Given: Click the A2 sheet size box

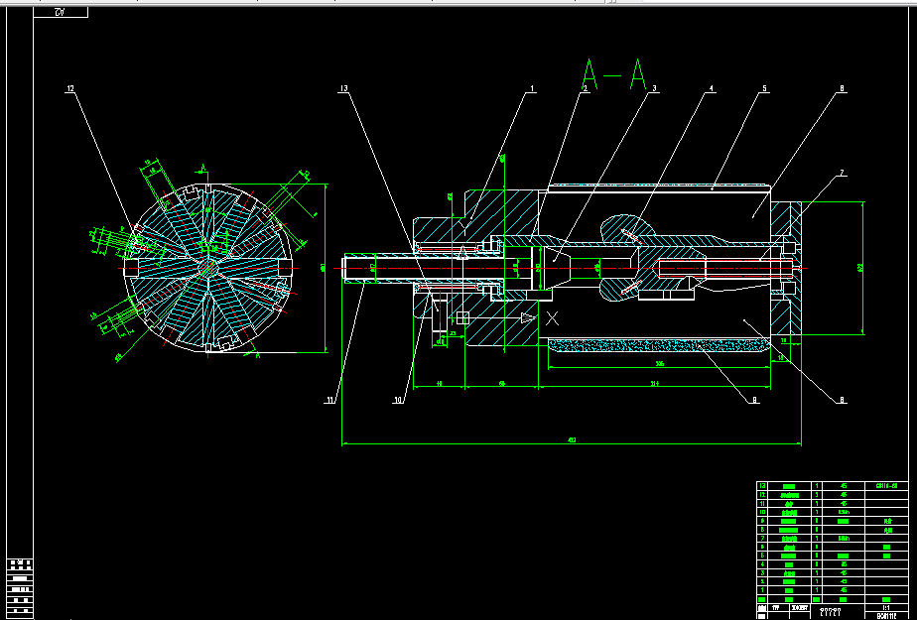Looking at the screenshot, I should click(61, 12).
